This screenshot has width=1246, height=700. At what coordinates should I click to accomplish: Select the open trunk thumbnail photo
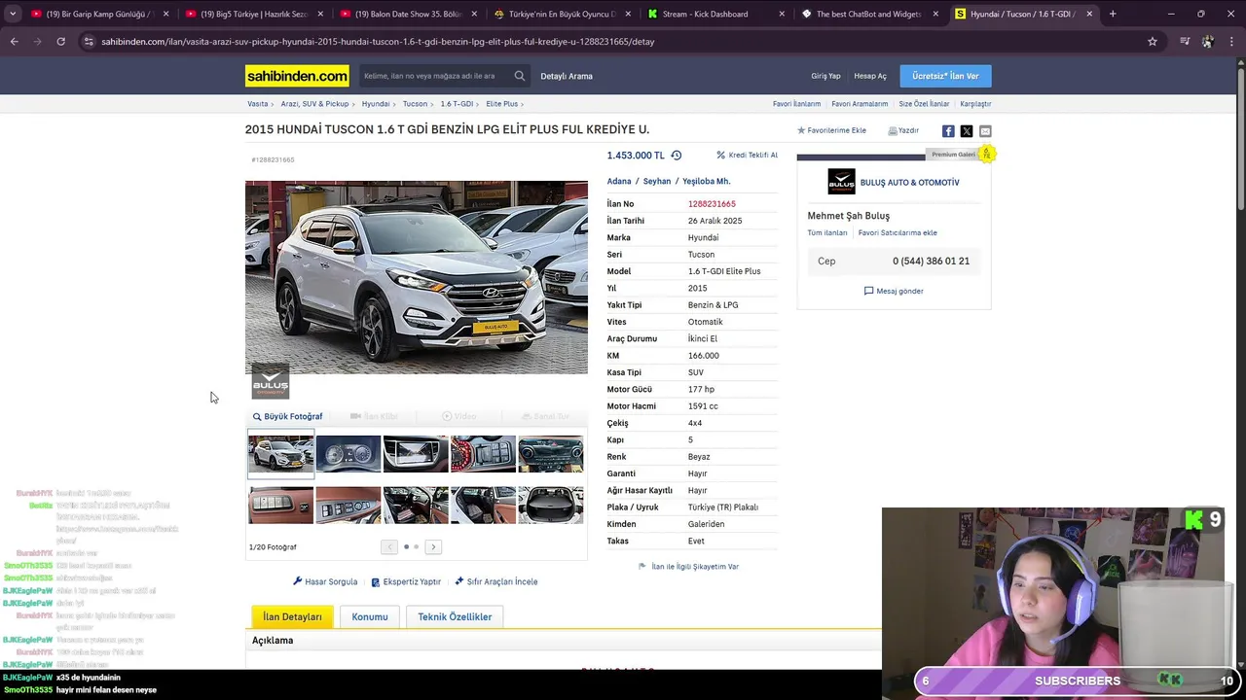pos(551,506)
